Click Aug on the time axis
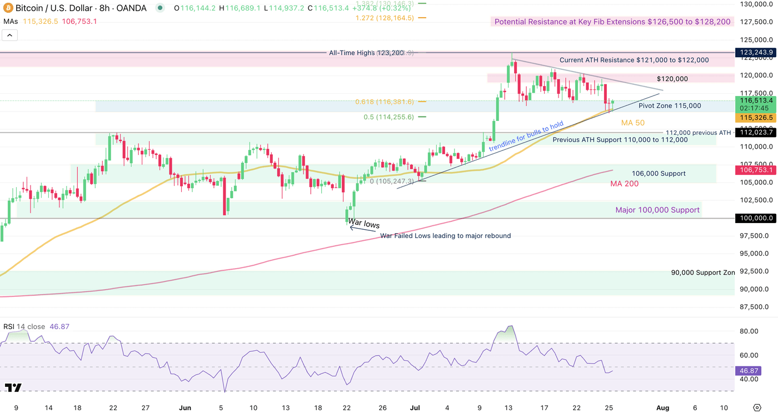 coord(662,407)
